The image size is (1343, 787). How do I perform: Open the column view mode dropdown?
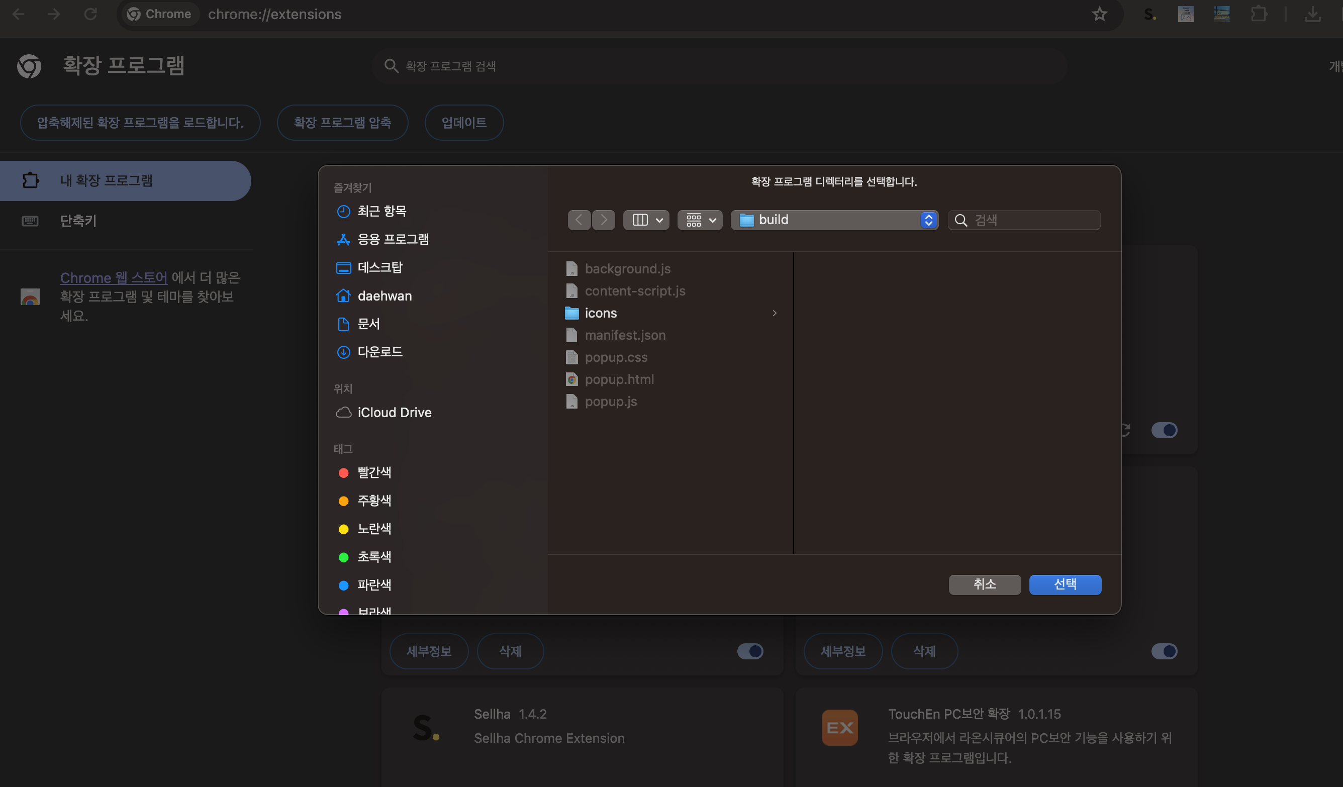click(646, 220)
